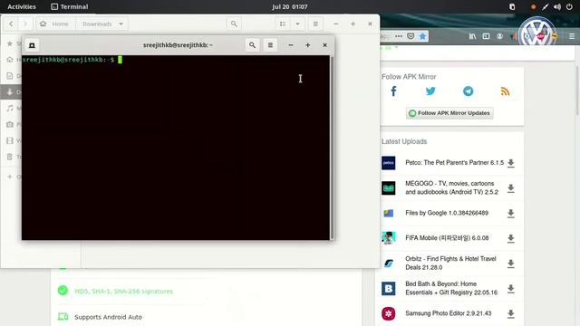Toggle list view in file manager
The width and height of the screenshot is (580, 326).
[x=283, y=24]
